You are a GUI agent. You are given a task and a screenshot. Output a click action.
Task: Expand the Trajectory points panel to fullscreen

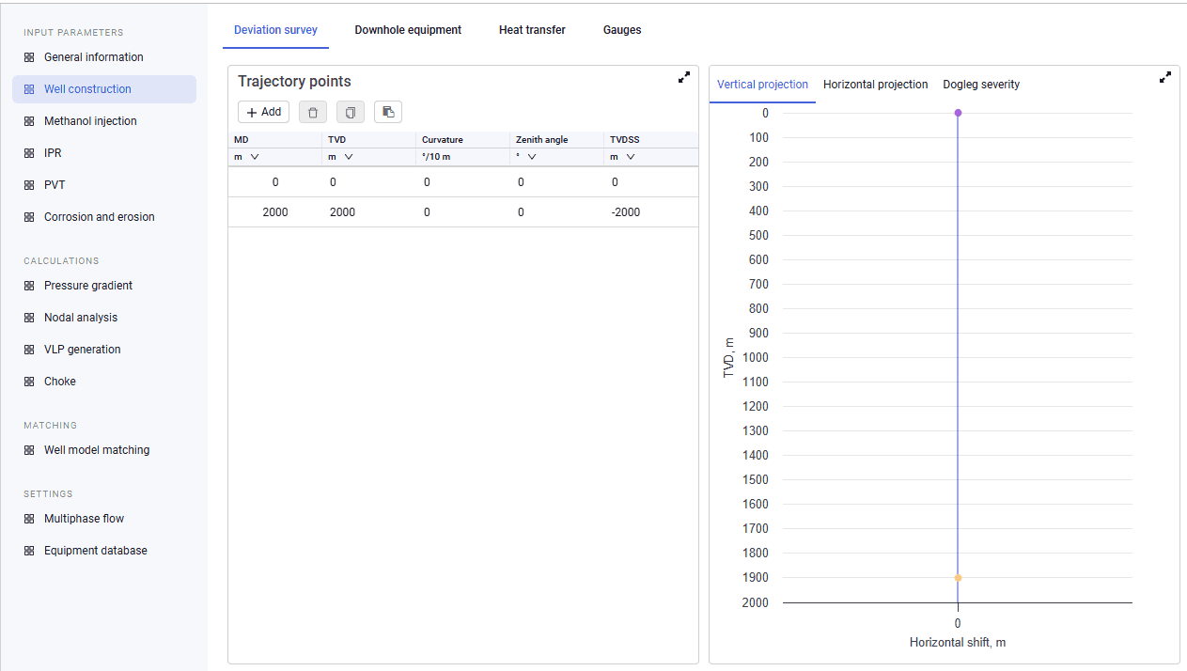pos(684,78)
